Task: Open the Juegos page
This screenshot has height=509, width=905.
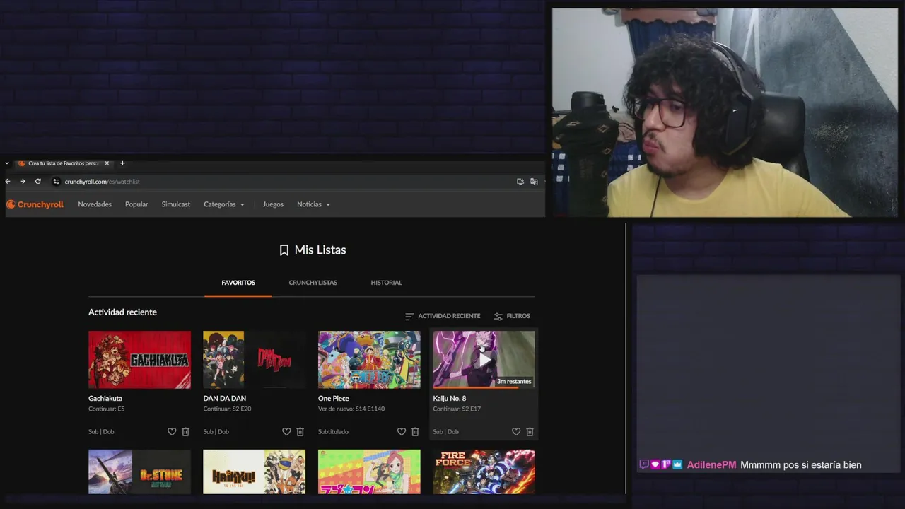Action: tap(273, 204)
